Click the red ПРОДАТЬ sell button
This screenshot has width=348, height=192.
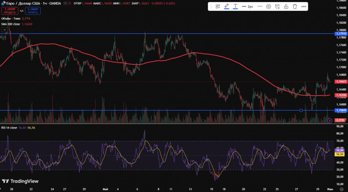pos(10,10)
